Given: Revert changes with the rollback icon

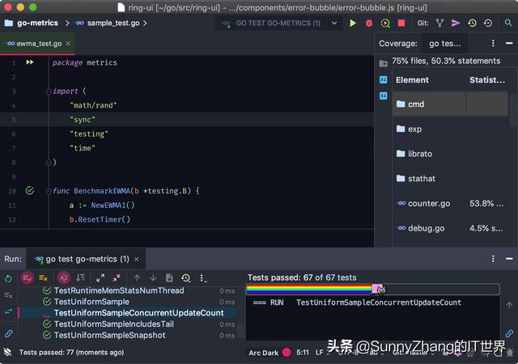Looking at the screenshot, I should [x=488, y=23].
